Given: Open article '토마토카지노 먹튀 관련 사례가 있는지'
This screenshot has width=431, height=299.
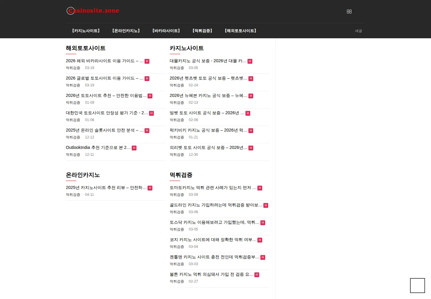Looking at the screenshot, I should pos(213,188).
